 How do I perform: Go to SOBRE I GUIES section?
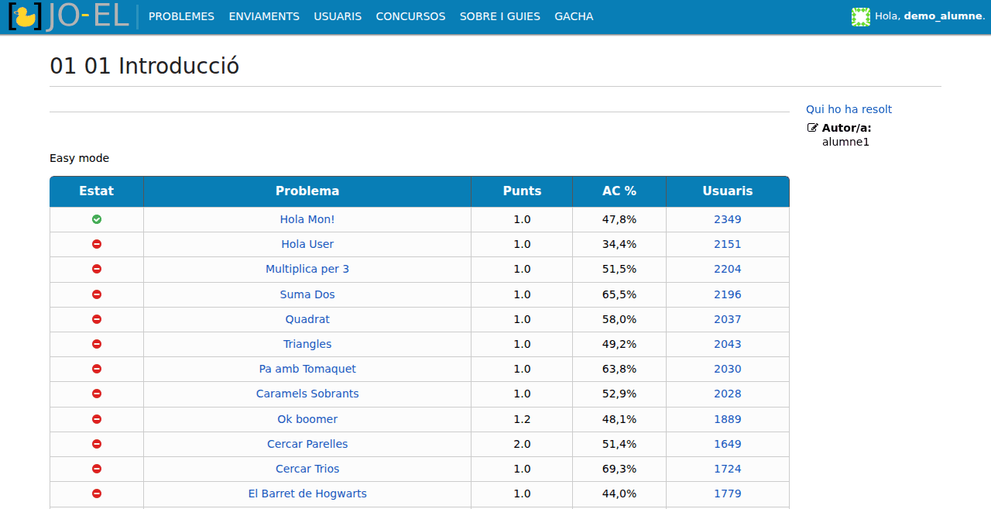pos(500,16)
